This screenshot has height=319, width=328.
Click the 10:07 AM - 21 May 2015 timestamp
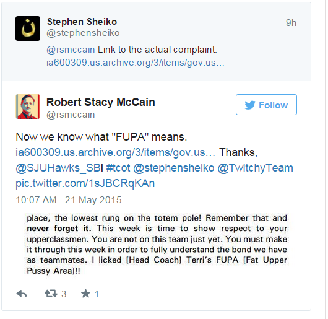(x=69, y=200)
